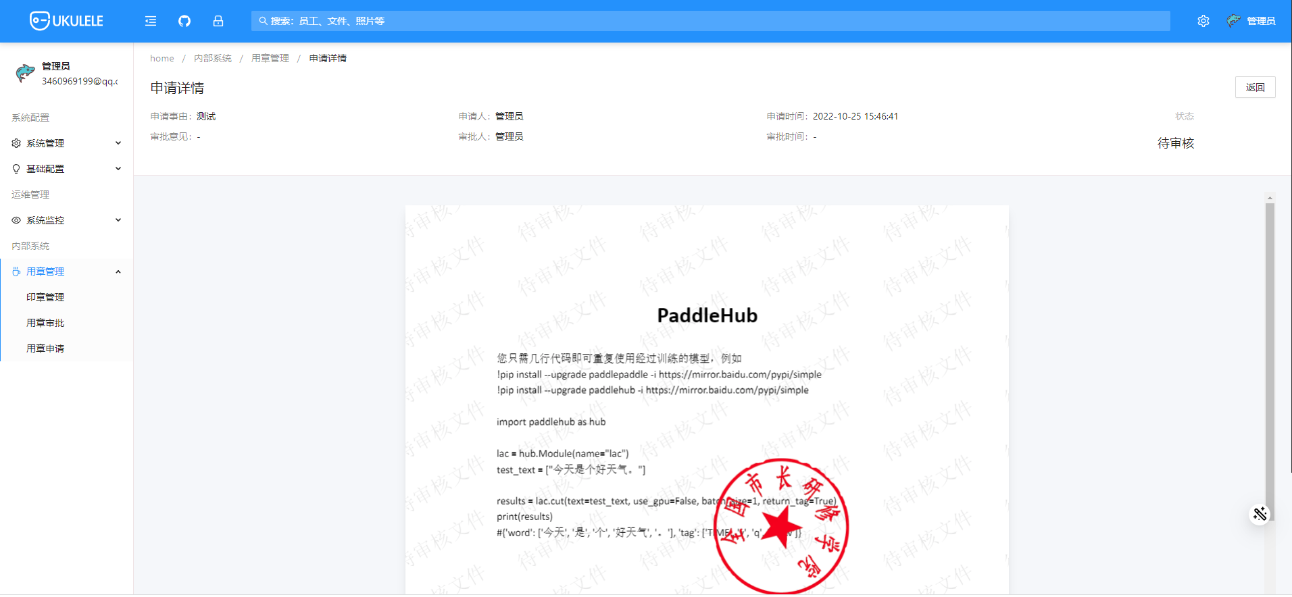The height and width of the screenshot is (597, 1292).
Task: Click the admin avatar in the header
Action: click(1233, 21)
